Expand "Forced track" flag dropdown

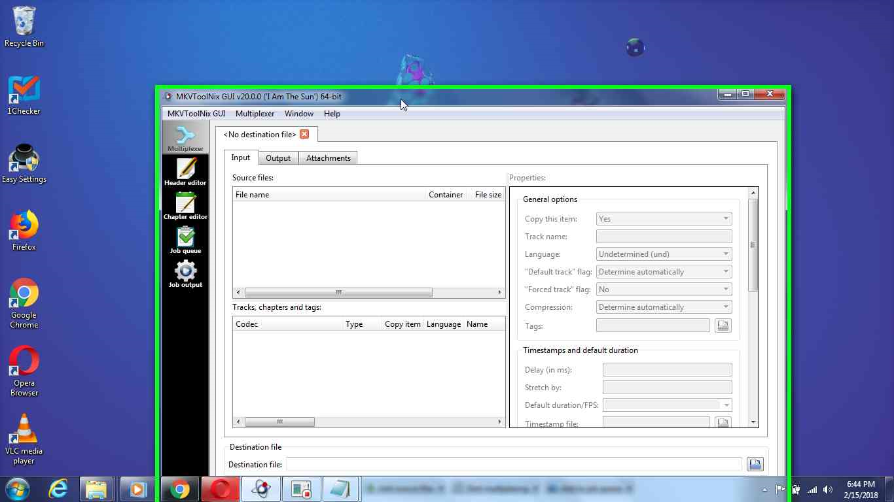pyautogui.click(x=664, y=290)
